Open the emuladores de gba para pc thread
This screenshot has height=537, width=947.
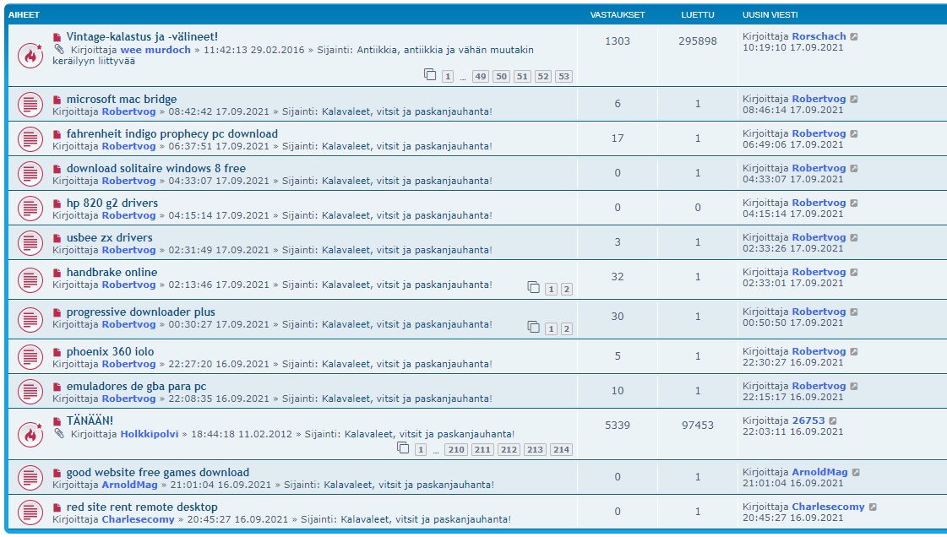click(x=136, y=386)
